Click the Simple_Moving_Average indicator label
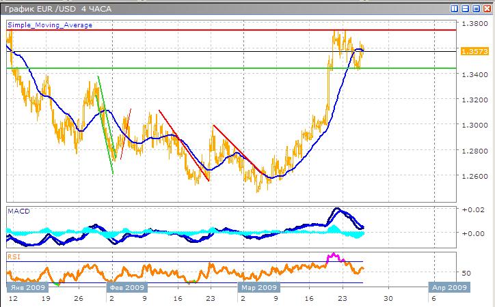This screenshot has height=307, width=495. click(49, 25)
